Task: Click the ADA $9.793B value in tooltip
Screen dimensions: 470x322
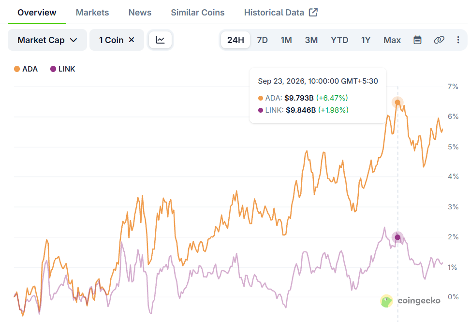Action: (x=299, y=98)
